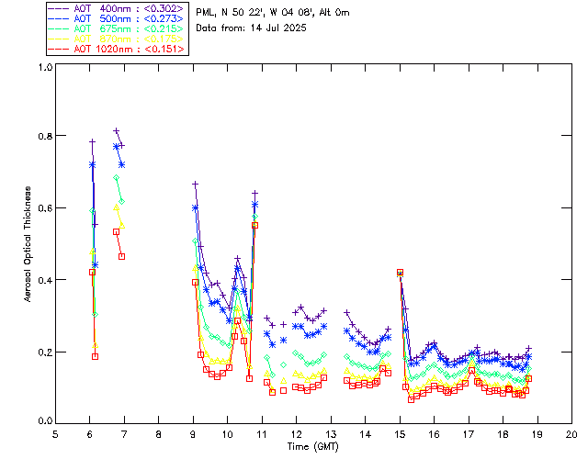Click the 0.2 y-axis tick label
The image size is (588, 470).
pos(45,352)
